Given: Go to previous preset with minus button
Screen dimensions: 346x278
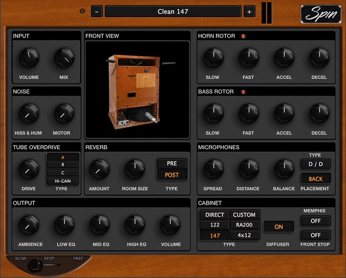Looking at the screenshot, I should pos(97,12).
